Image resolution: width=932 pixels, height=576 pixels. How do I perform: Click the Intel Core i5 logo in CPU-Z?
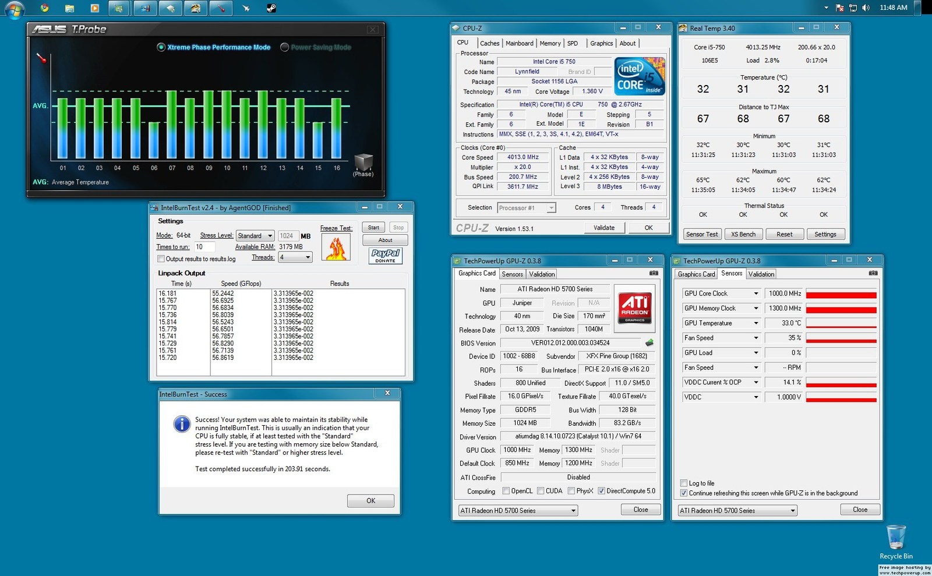(640, 76)
